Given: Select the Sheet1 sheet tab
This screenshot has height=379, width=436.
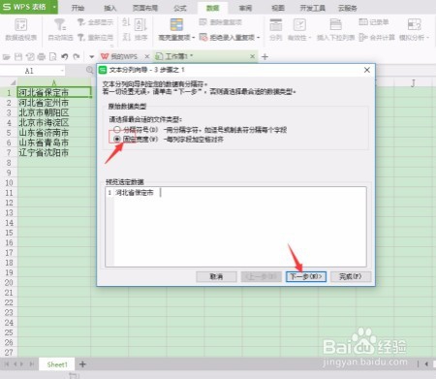Looking at the screenshot, I should click(57, 364).
